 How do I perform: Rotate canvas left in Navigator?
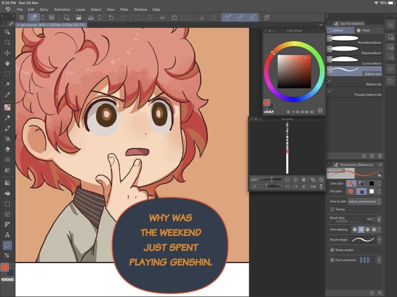pyautogui.click(x=287, y=186)
